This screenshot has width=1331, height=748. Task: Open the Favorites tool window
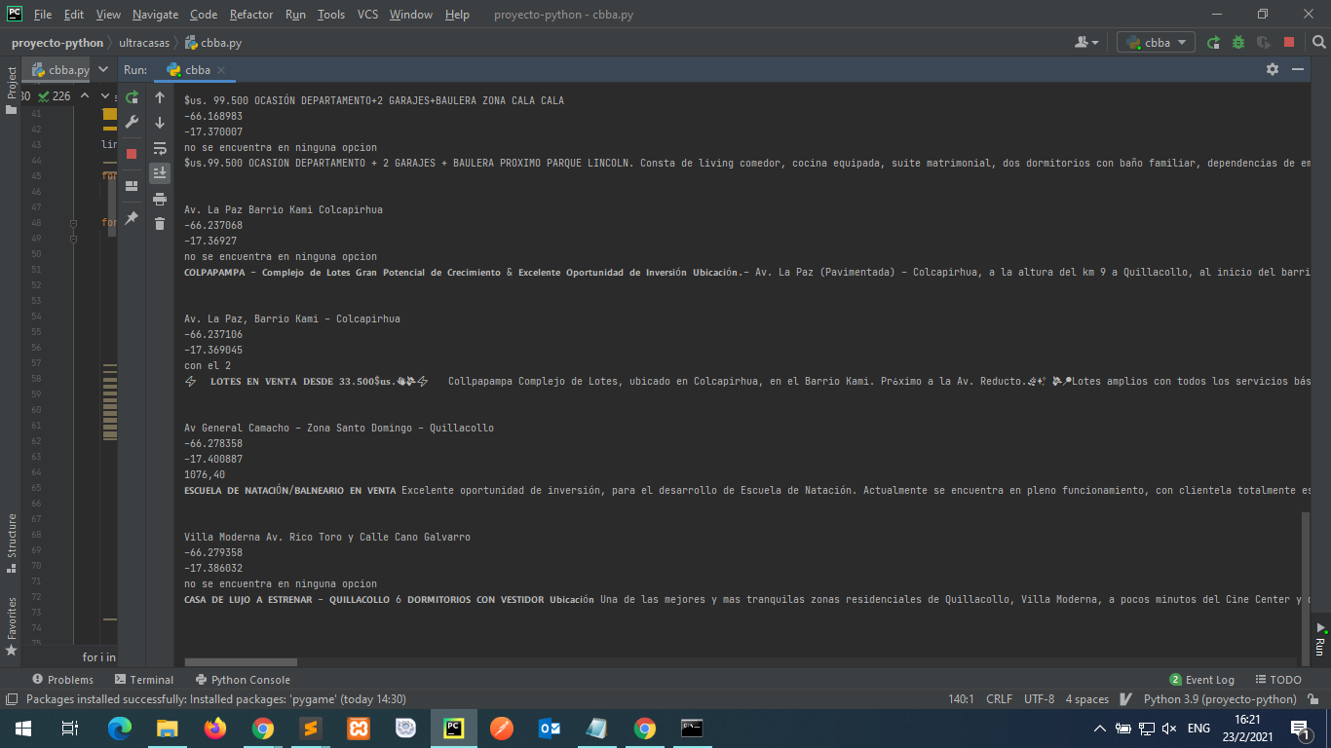click(11, 625)
